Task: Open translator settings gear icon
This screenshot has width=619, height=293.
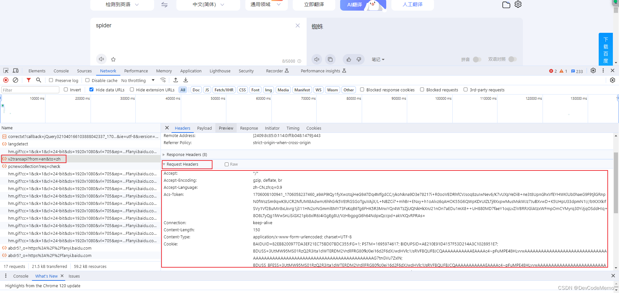Action: point(518,5)
